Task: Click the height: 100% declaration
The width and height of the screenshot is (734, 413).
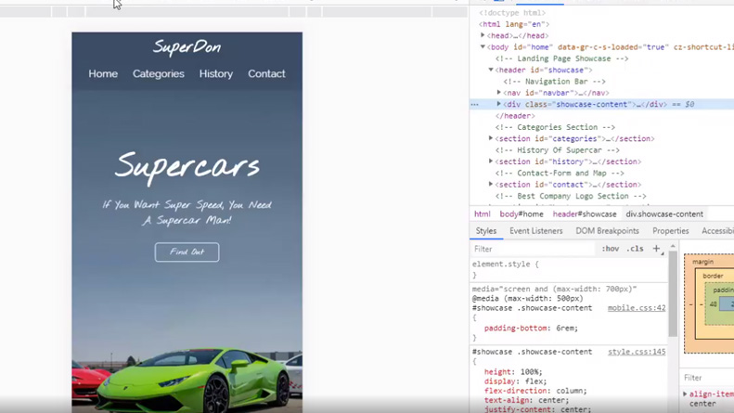Action: point(513,372)
